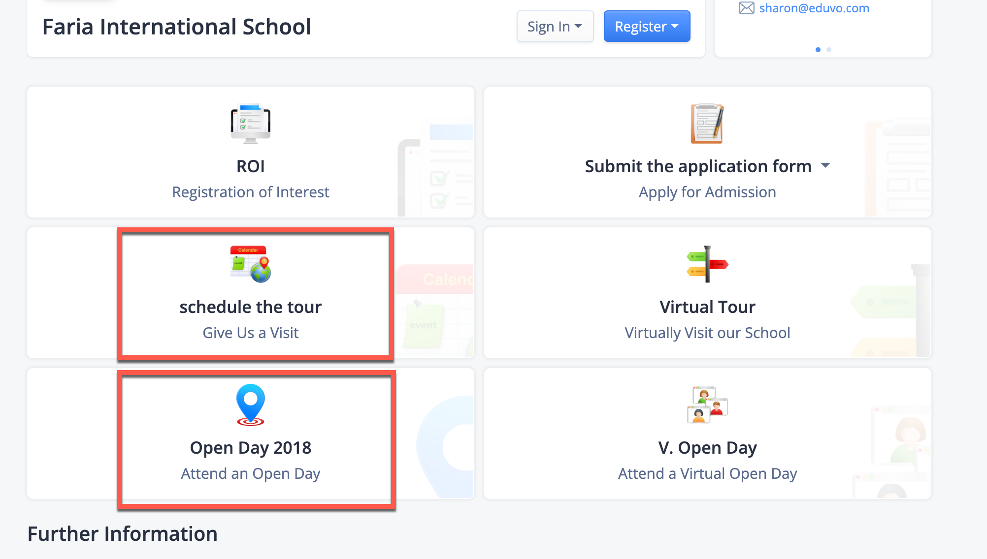Open the Sign In dropdown
987x559 pixels.
tap(555, 26)
